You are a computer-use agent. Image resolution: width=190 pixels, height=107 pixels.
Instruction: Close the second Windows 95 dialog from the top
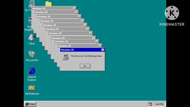(x=77, y=12)
